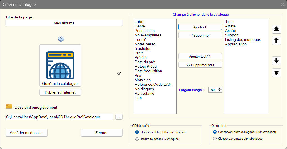Move selected field to top of list
287x149 pixels.
(277, 29)
